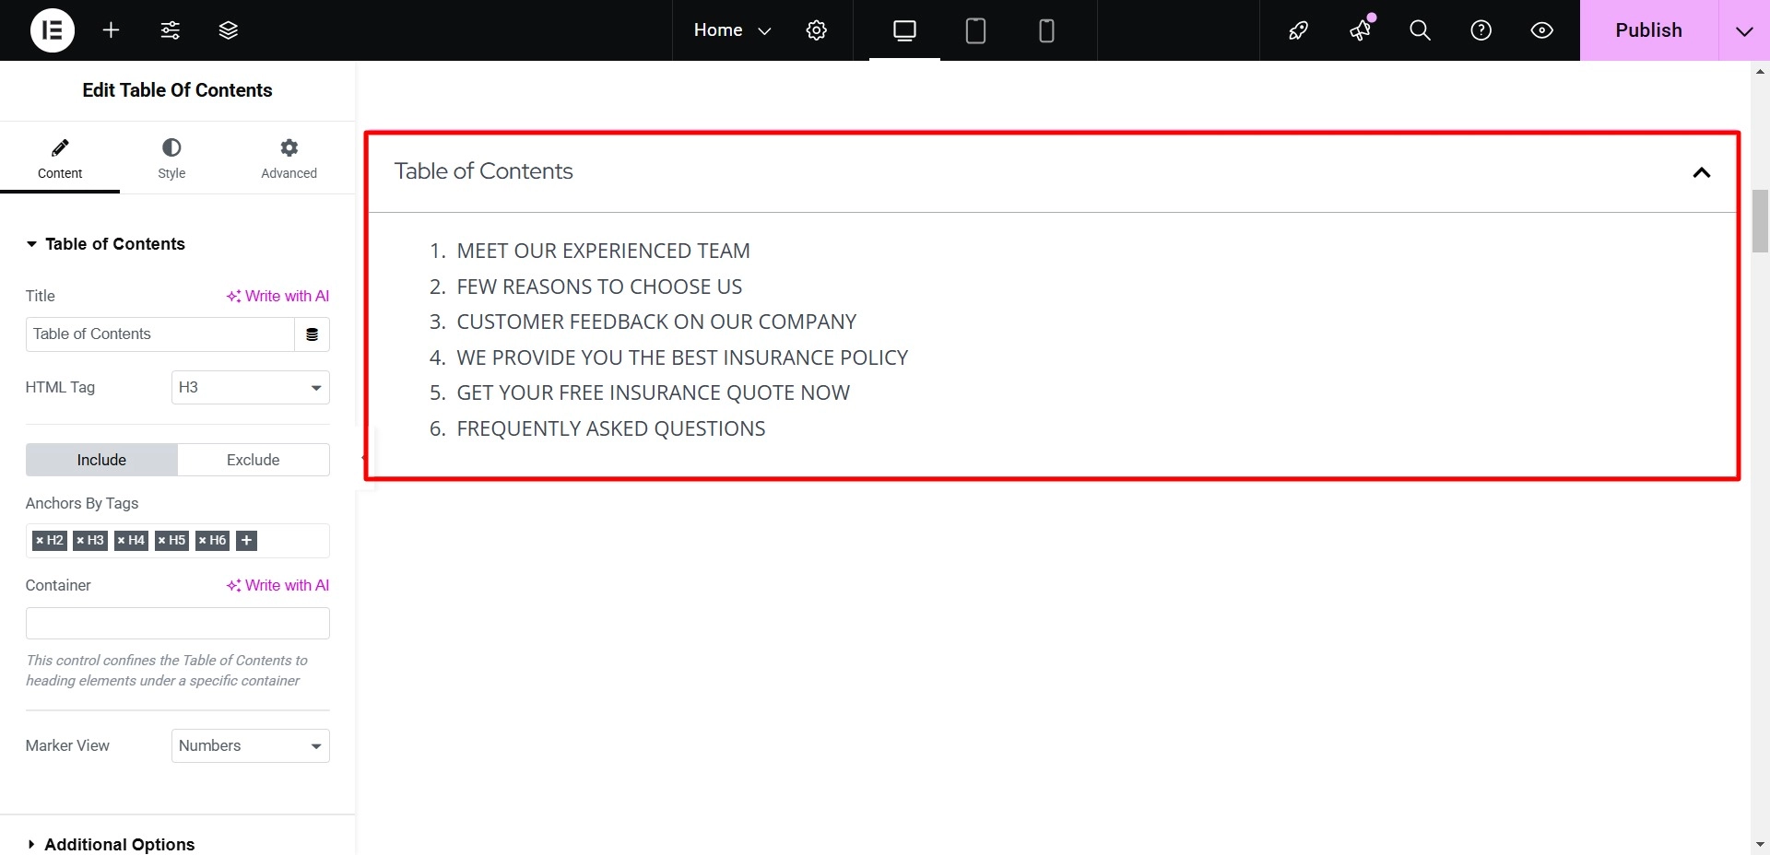
Task: Remove the H4 anchor tag
Action: tap(121, 541)
